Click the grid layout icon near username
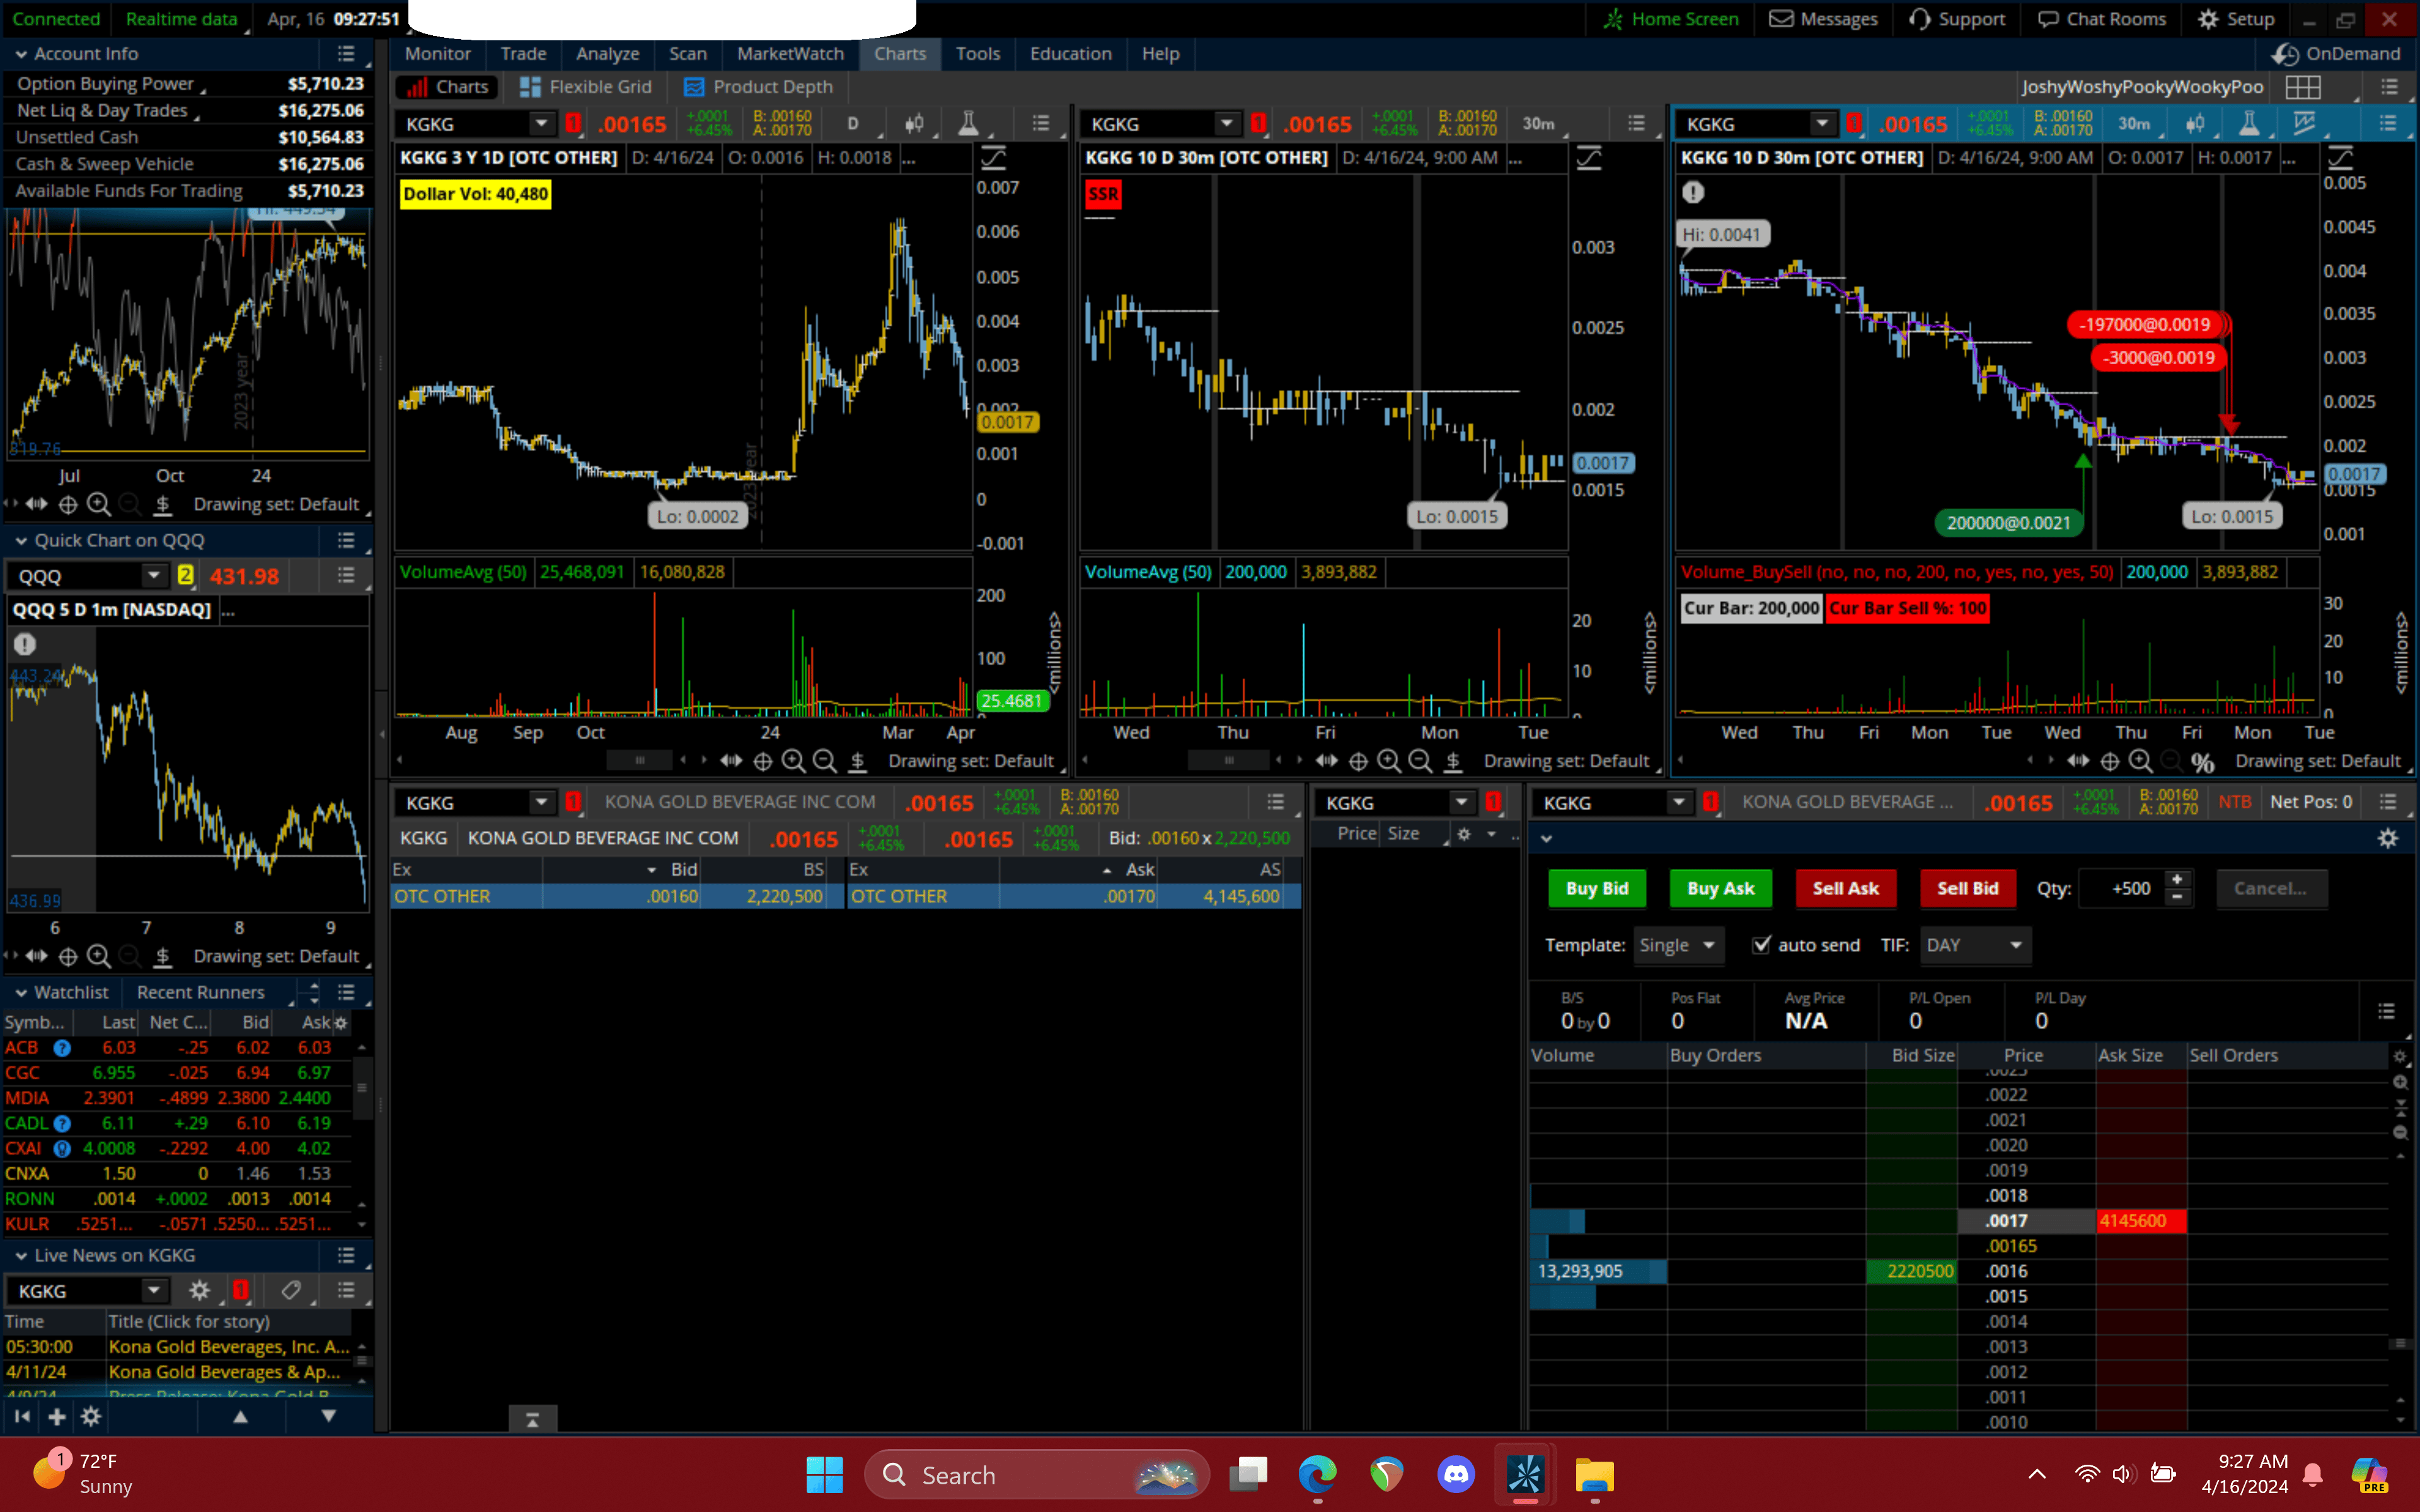This screenshot has width=2420, height=1512. pos(2302,87)
